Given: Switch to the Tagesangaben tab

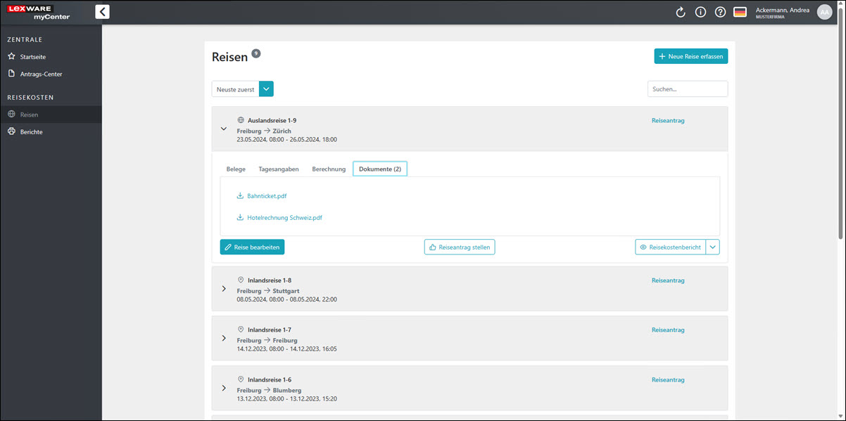Looking at the screenshot, I should [x=279, y=169].
